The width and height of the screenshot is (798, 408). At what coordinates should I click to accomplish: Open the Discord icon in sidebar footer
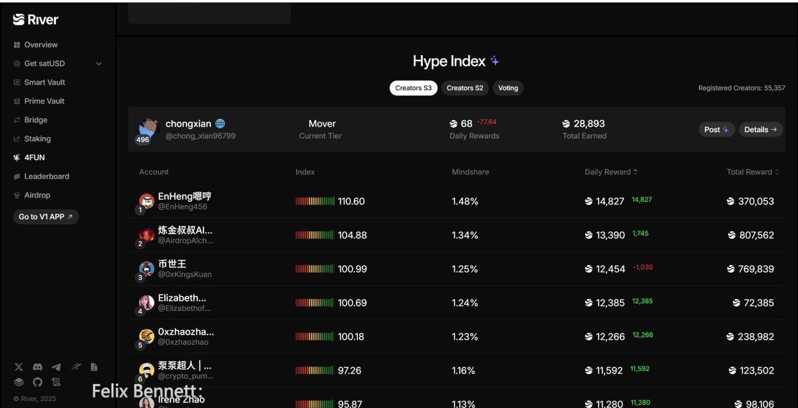pos(38,367)
